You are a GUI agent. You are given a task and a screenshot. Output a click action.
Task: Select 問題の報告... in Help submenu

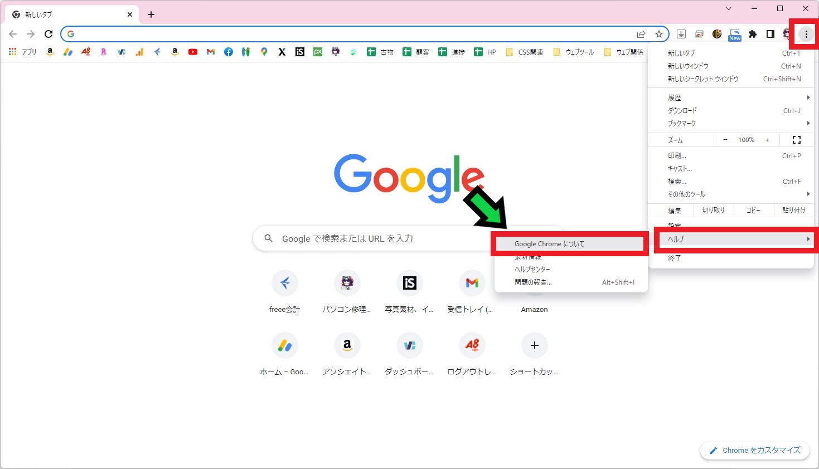point(571,282)
